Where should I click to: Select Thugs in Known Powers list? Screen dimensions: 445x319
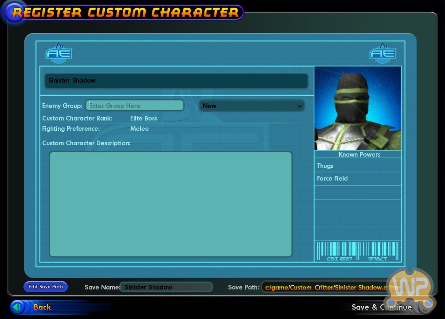tap(357, 166)
